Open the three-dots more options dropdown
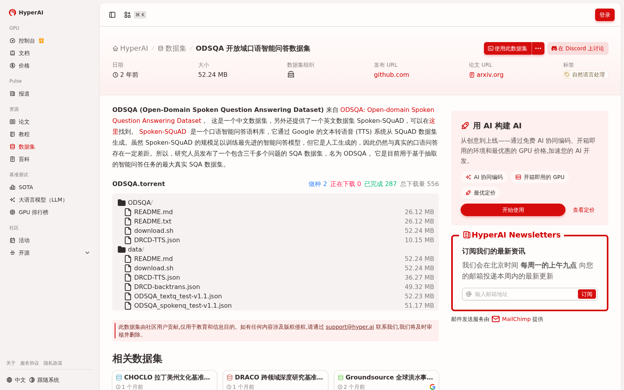The image size is (624, 390). pos(538,48)
